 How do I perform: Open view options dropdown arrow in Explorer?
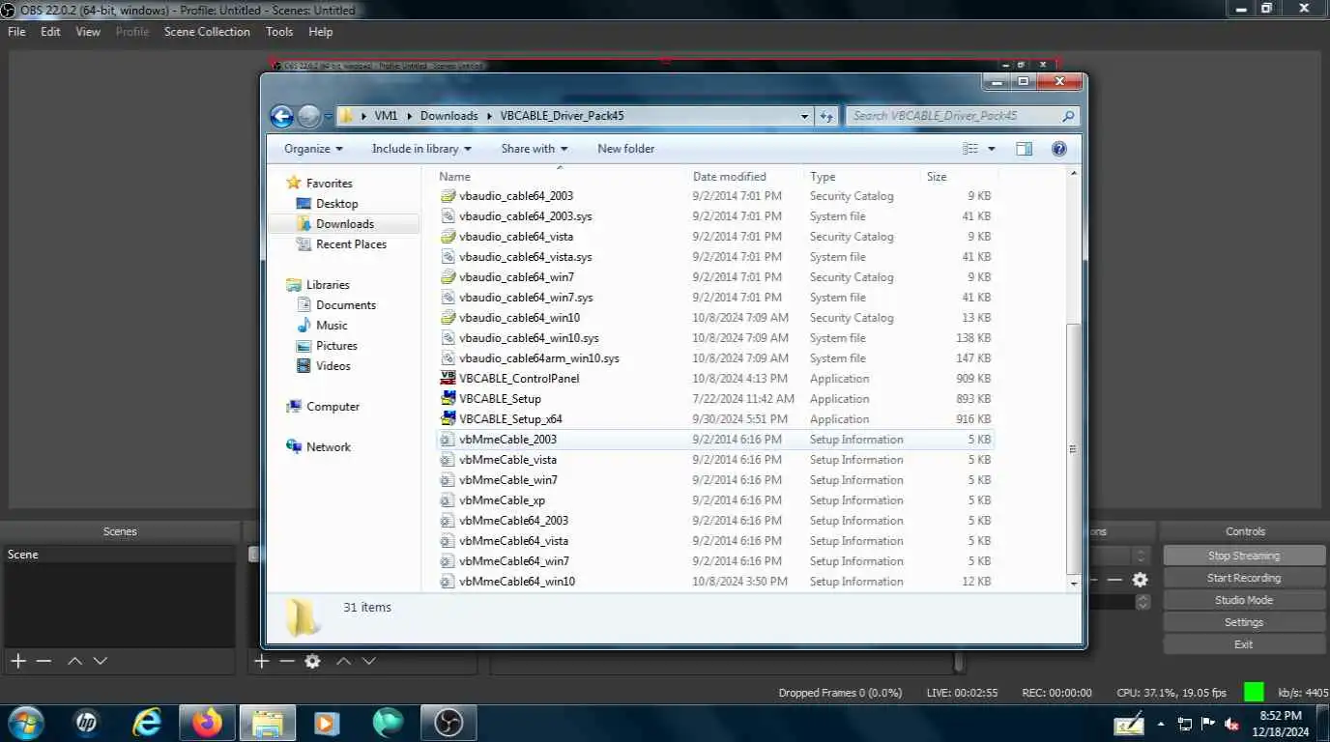(x=992, y=149)
